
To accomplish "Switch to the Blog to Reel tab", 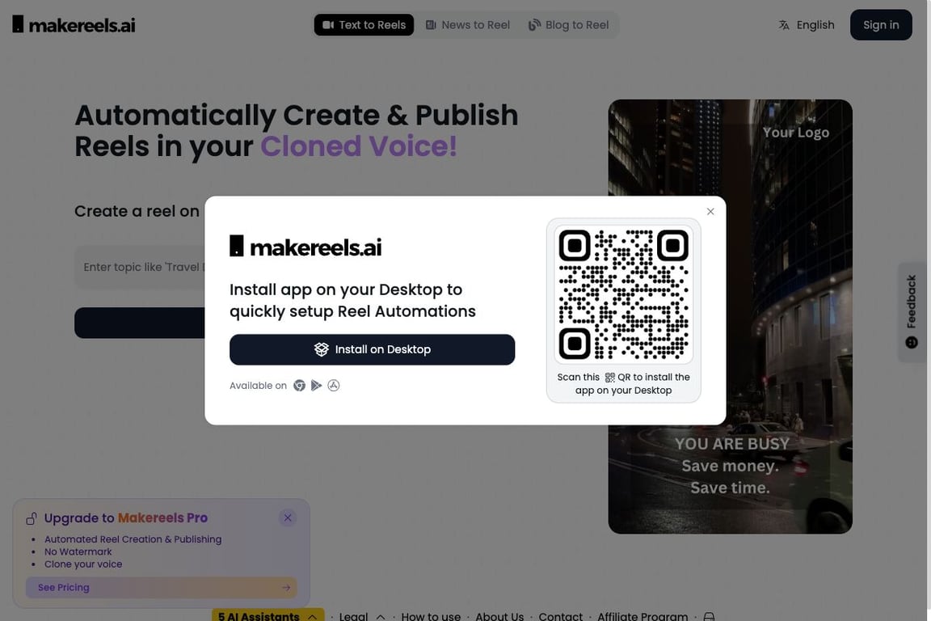I will 569,25.
